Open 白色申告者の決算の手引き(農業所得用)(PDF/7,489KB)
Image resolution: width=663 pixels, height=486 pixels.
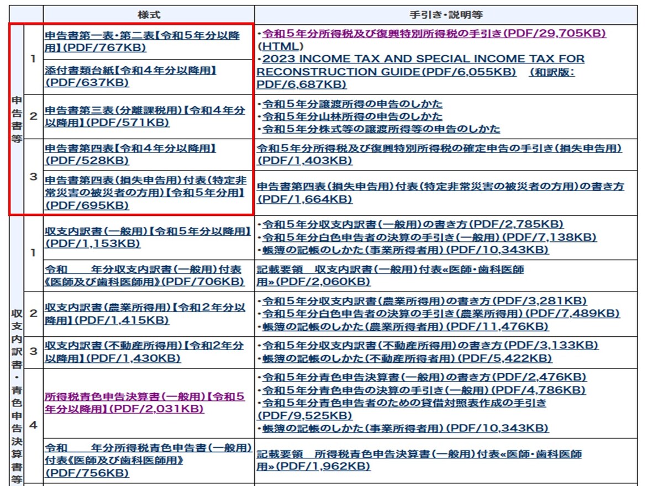pos(441,314)
